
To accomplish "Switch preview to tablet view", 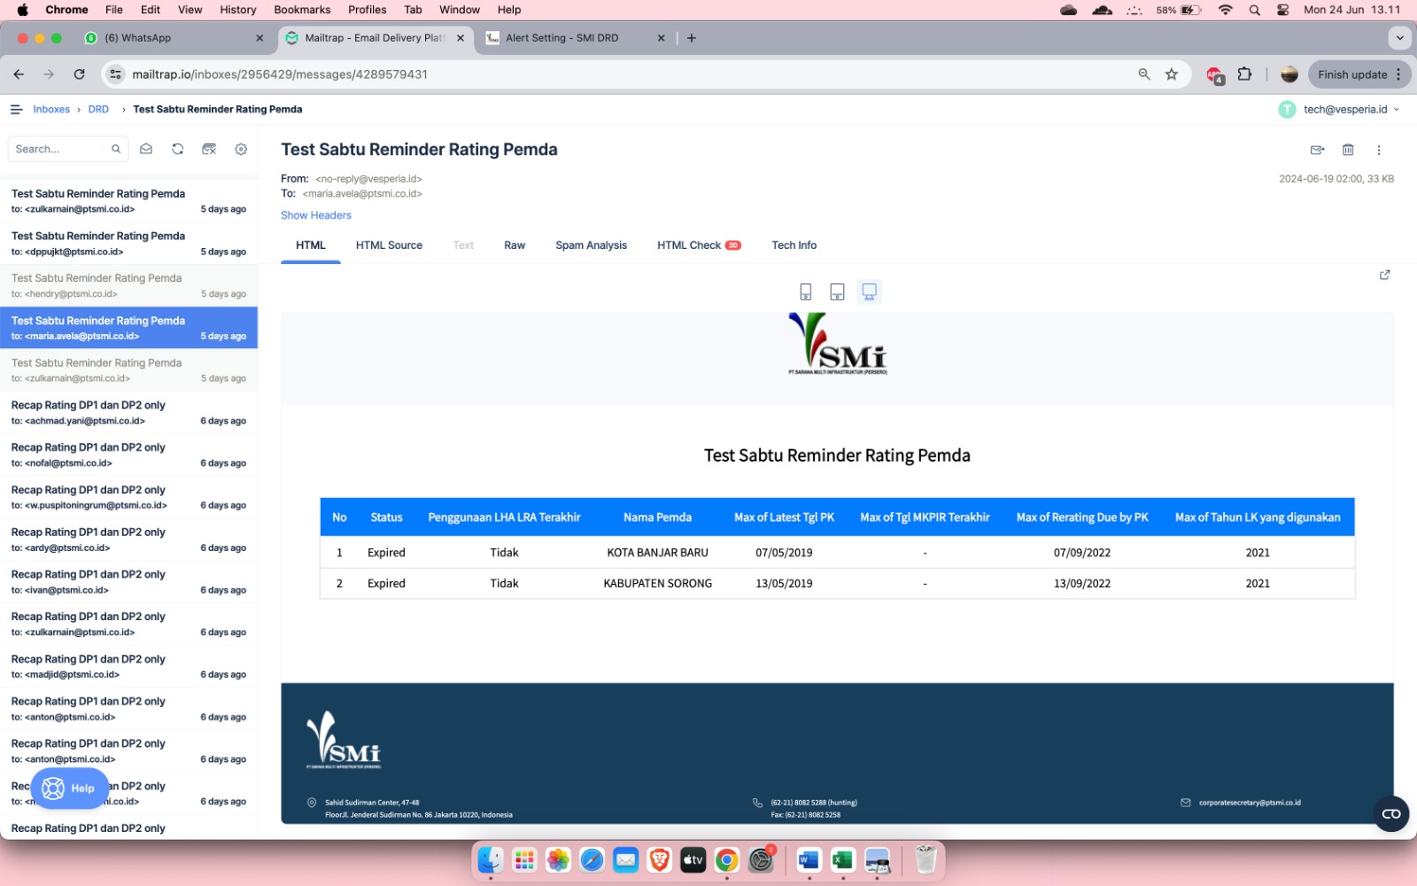I will point(837,291).
